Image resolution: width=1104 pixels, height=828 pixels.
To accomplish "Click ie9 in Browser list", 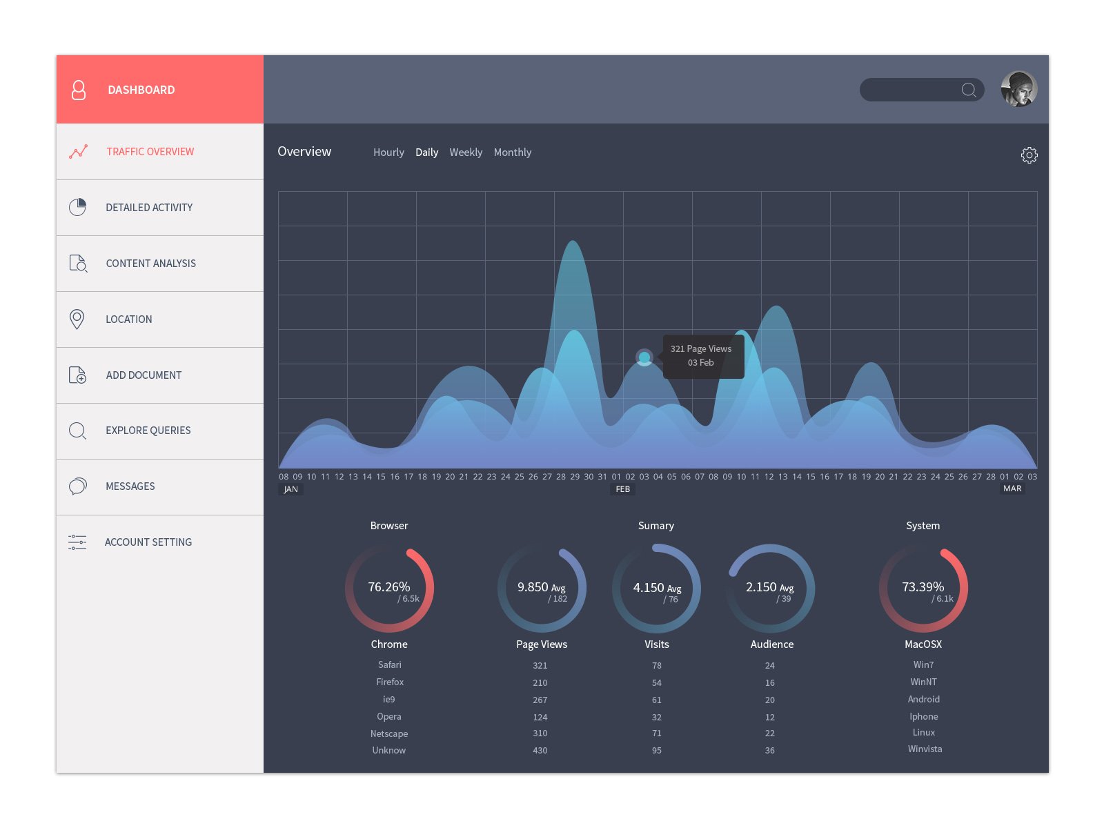I will pyautogui.click(x=389, y=700).
